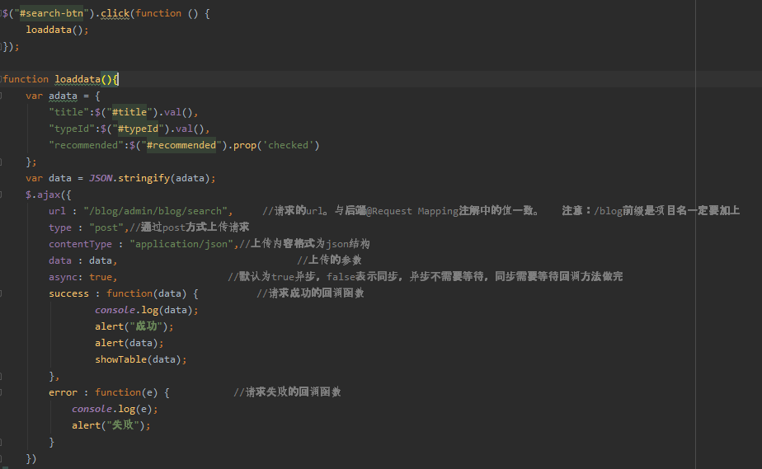Viewport: 762px width, 469px height.
Task: Collapse the var adata object fold marker
Action: pos(1,96)
